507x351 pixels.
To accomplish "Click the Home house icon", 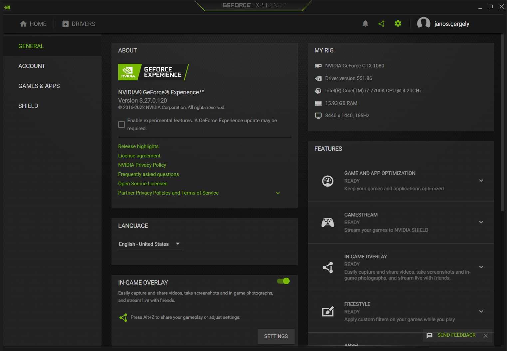I will (23, 24).
